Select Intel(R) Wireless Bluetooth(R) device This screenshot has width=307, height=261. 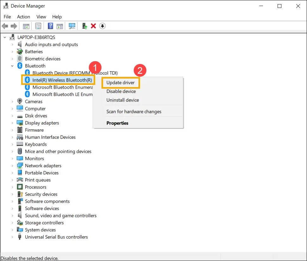pos(62,80)
